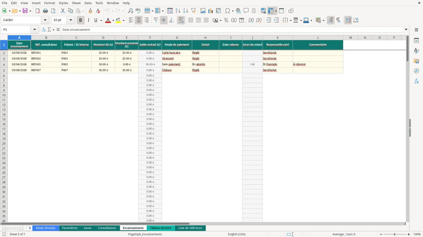Click the Define Print Area icon
The width and height of the screenshot is (423, 237).
coord(263,11)
